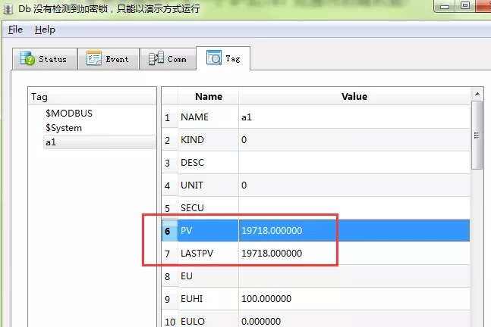Select the $System tree node
Screen dimensions: 491x327
coord(64,128)
